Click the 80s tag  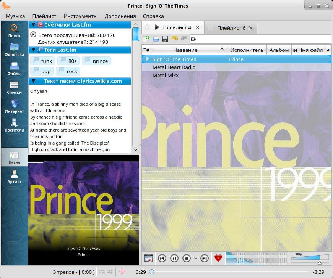point(68,61)
